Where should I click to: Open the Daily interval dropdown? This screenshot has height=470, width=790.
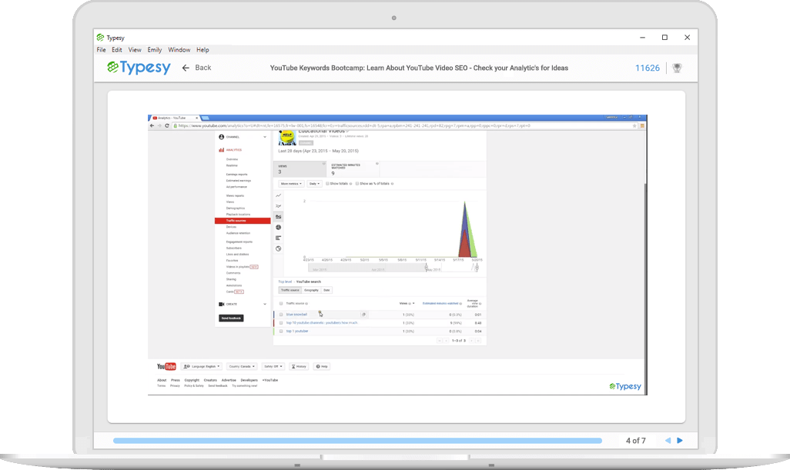click(314, 184)
